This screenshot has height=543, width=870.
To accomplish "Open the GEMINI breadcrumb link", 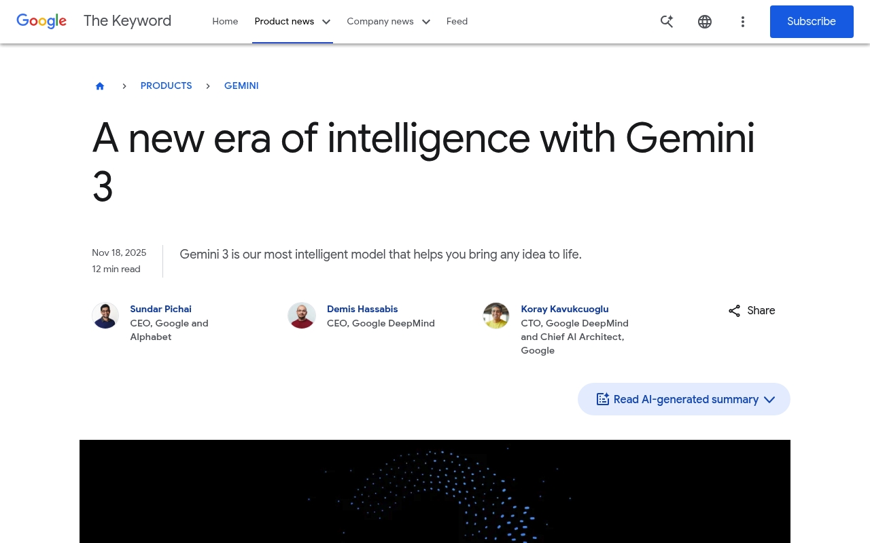I will point(241,86).
